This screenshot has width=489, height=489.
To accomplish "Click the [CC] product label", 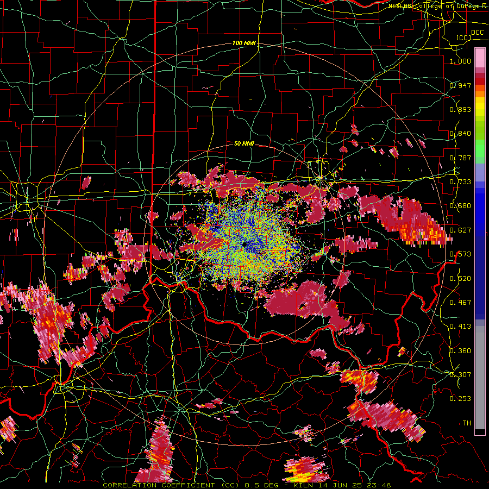I will [x=464, y=37].
